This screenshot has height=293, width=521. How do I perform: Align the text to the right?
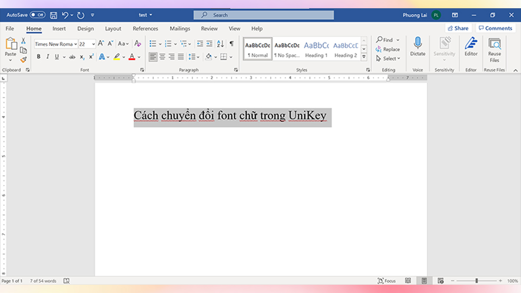171,57
